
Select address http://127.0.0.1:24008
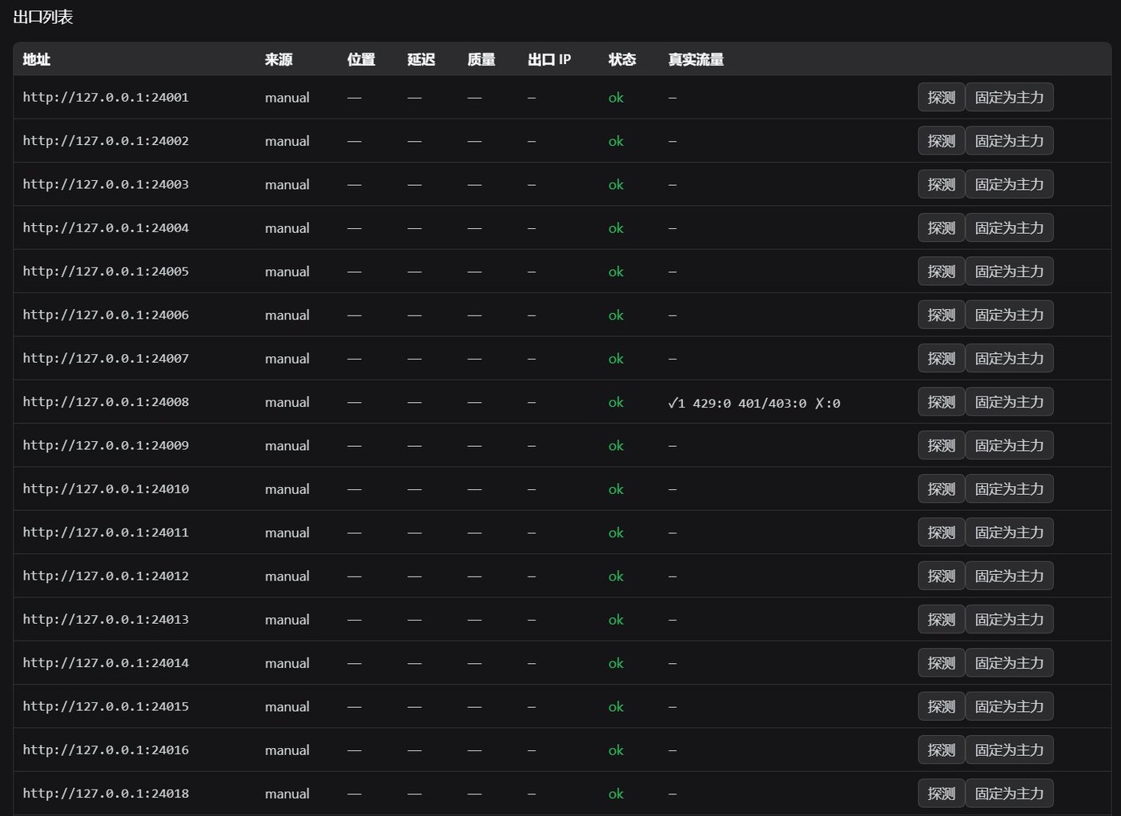tap(106, 402)
